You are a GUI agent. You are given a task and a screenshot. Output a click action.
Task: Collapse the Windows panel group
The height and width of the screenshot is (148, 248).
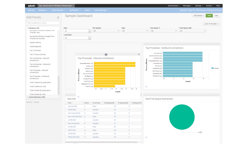(34, 28)
